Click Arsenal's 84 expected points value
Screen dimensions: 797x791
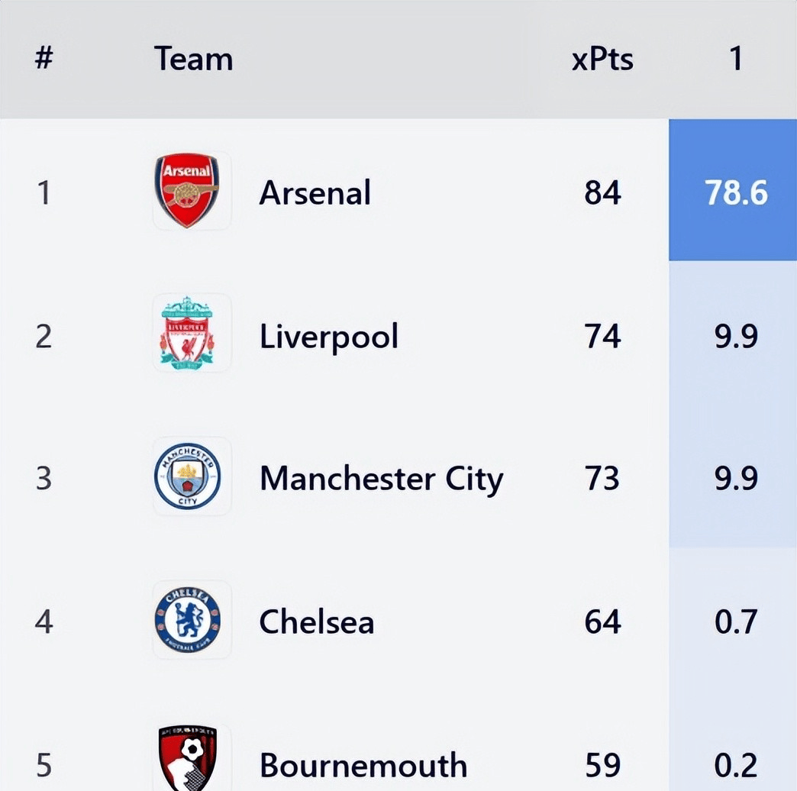pos(602,192)
